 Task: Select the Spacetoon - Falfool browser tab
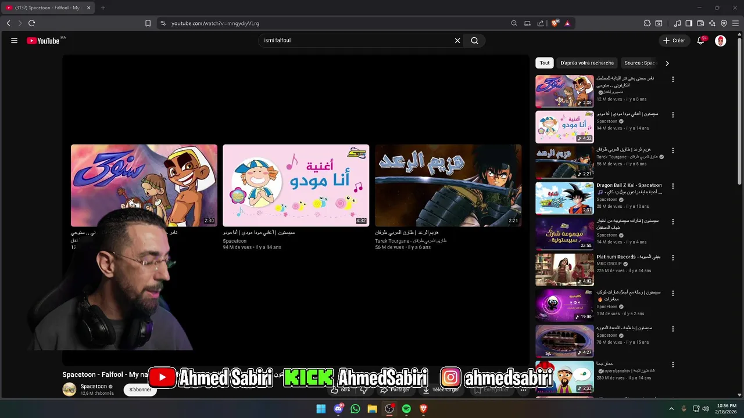click(48, 8)
